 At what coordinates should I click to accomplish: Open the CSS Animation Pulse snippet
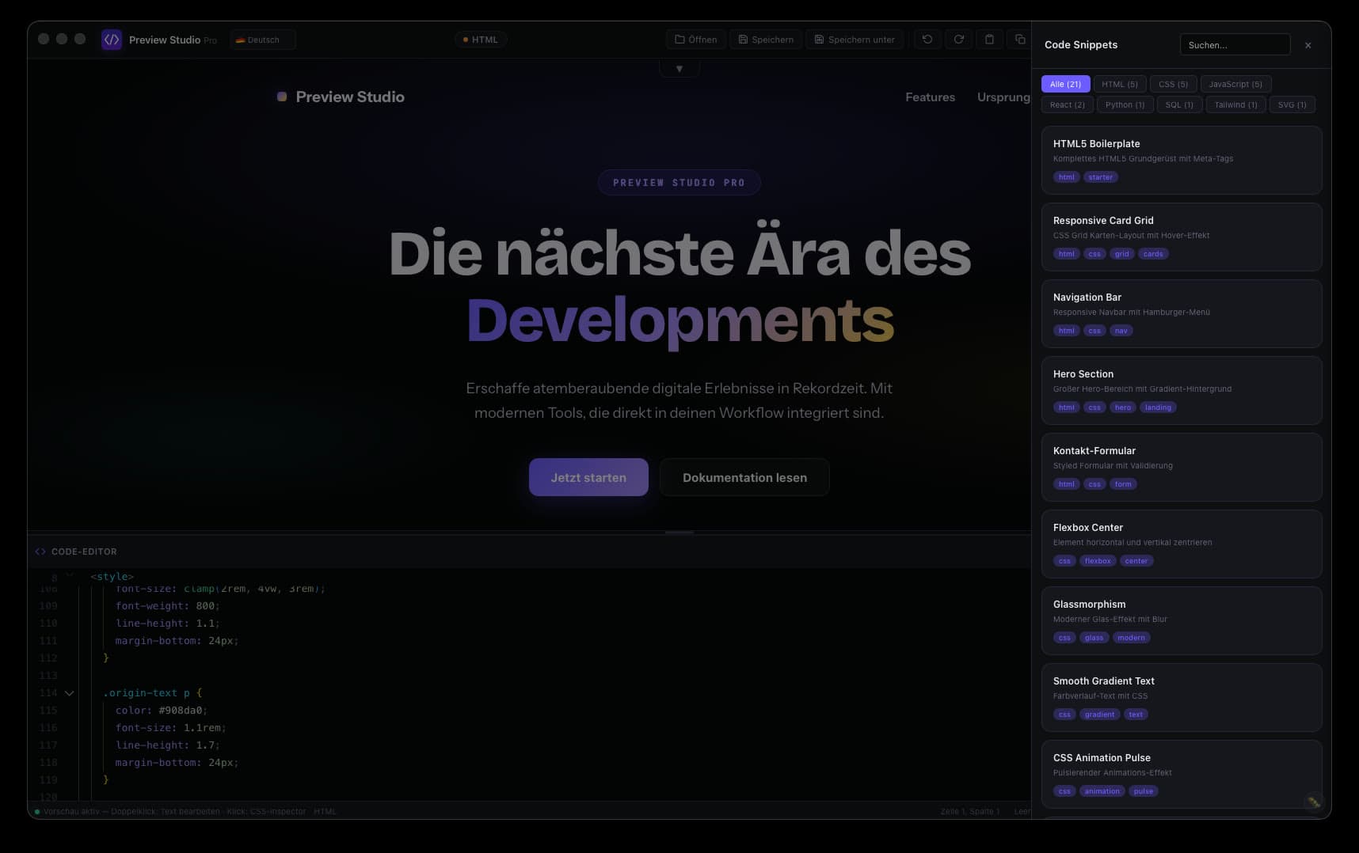click(x=1182, y=774)
